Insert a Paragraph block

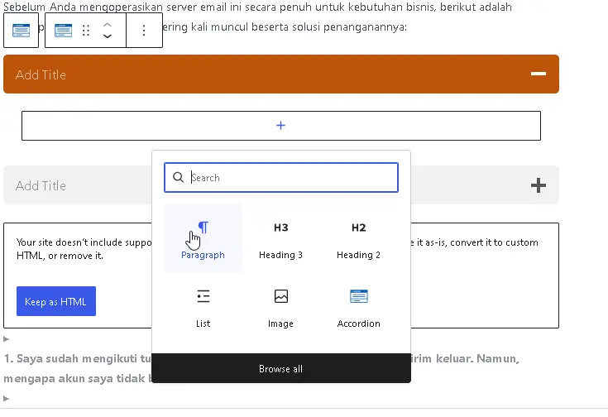click(203, 238)
